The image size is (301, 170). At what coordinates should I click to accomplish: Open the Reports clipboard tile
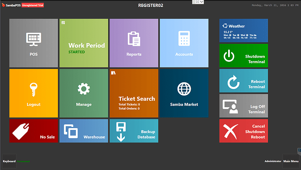click(x=134, y=43)
